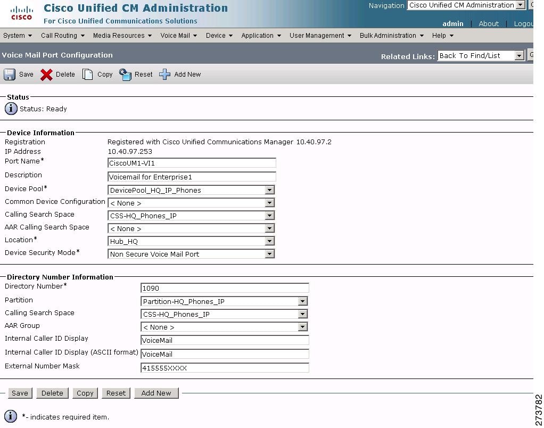
Task: Open the Device Security Mode dropdown
Action: pos(269,254)
